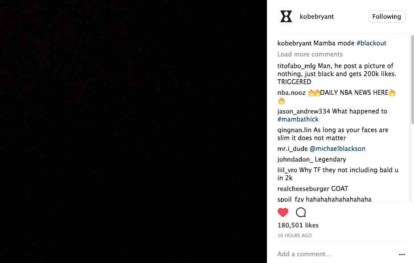
Task: Click the black post image
Action: pos(133,132)
